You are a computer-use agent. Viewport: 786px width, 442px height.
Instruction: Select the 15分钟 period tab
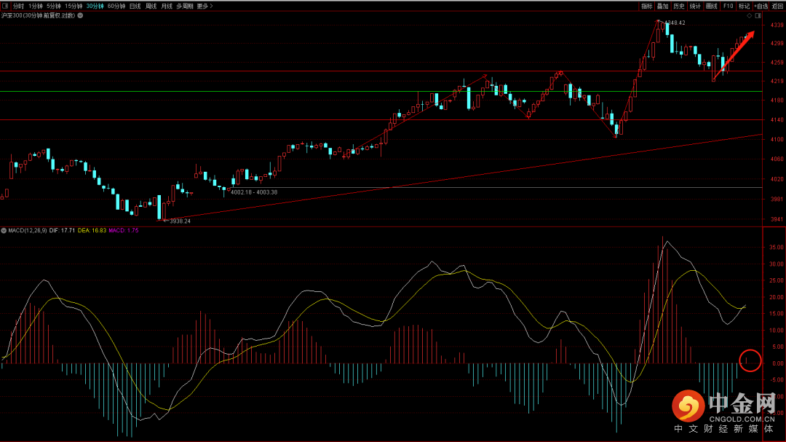[x=74, y=6]
